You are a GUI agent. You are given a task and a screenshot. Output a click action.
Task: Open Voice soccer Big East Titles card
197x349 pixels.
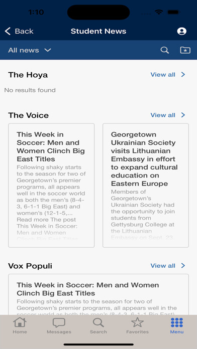click(x=51, y=186)
